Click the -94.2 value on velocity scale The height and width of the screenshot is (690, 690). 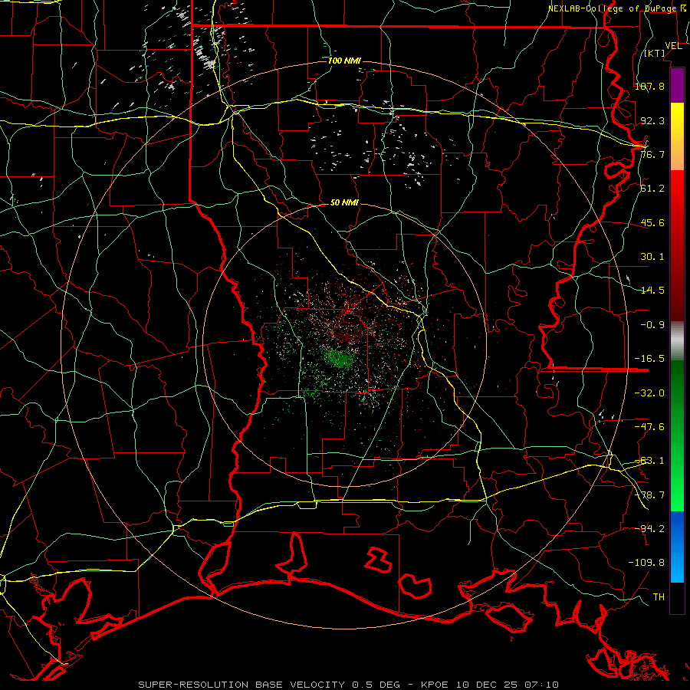649,529
